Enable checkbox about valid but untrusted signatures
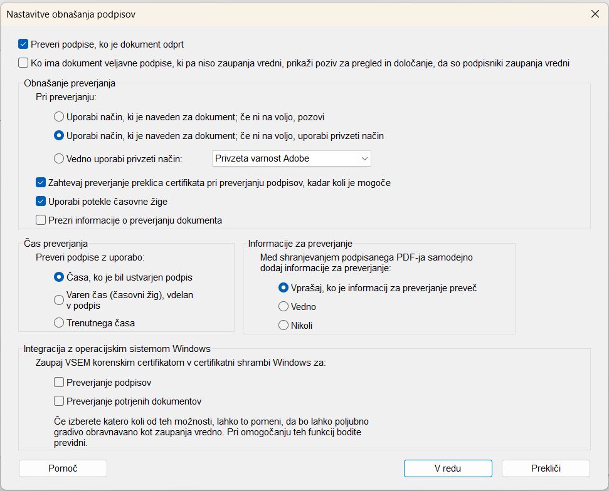 pyautogui.click(x=24, y=63)
